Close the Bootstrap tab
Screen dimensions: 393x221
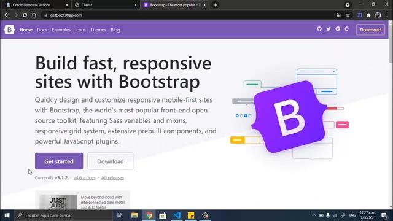click(204, 5)
